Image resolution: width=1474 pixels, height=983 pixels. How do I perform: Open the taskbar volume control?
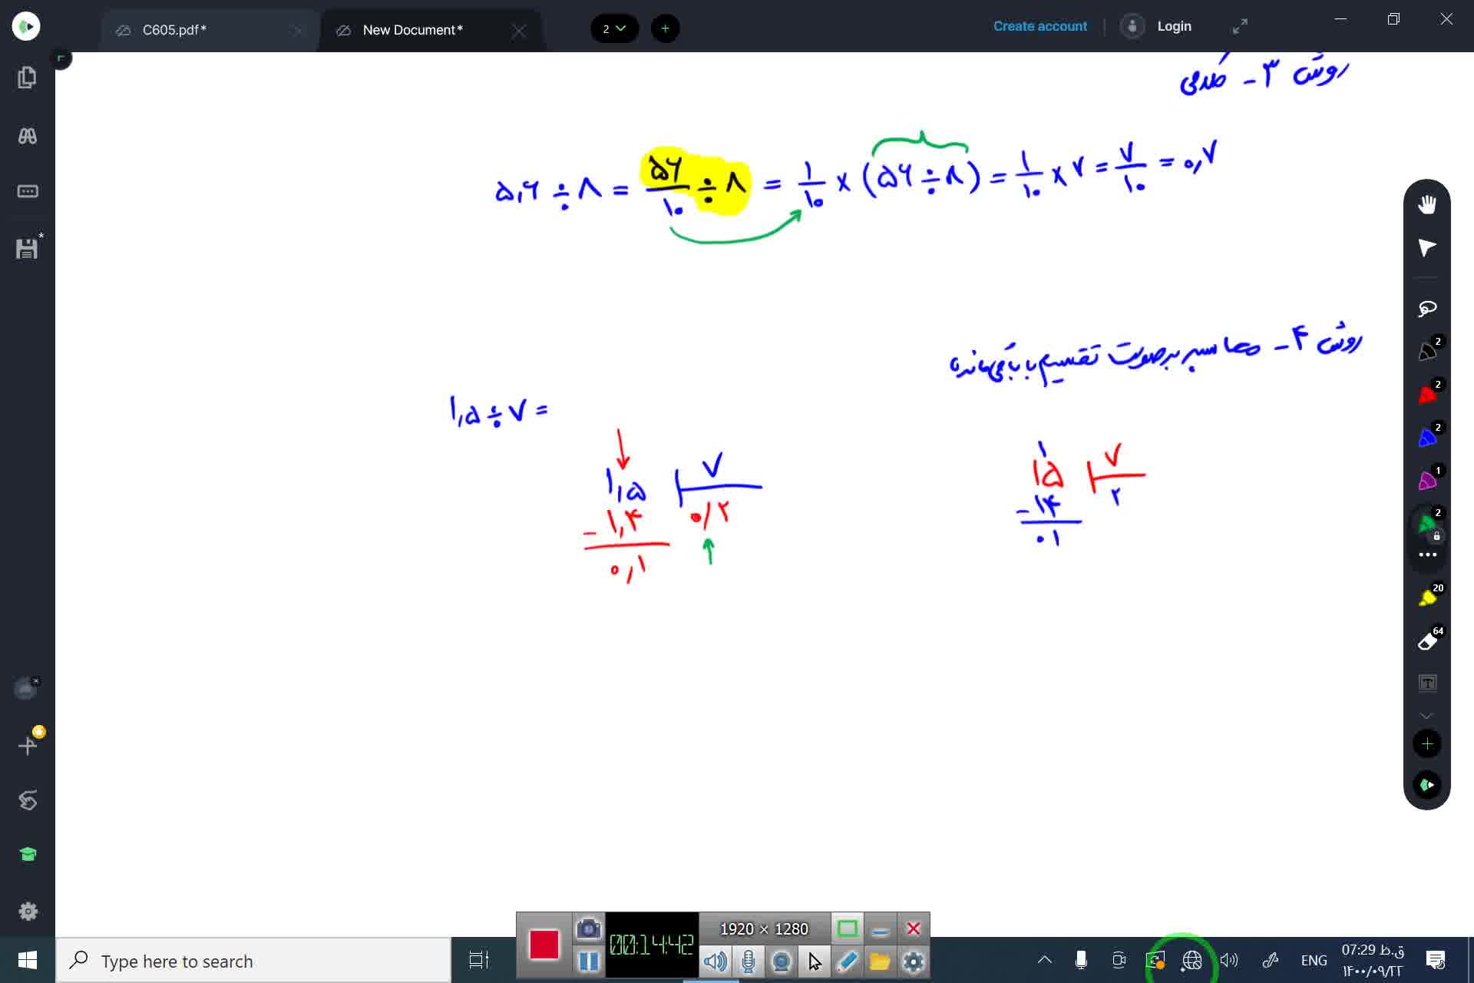[x=1229, y=960]
